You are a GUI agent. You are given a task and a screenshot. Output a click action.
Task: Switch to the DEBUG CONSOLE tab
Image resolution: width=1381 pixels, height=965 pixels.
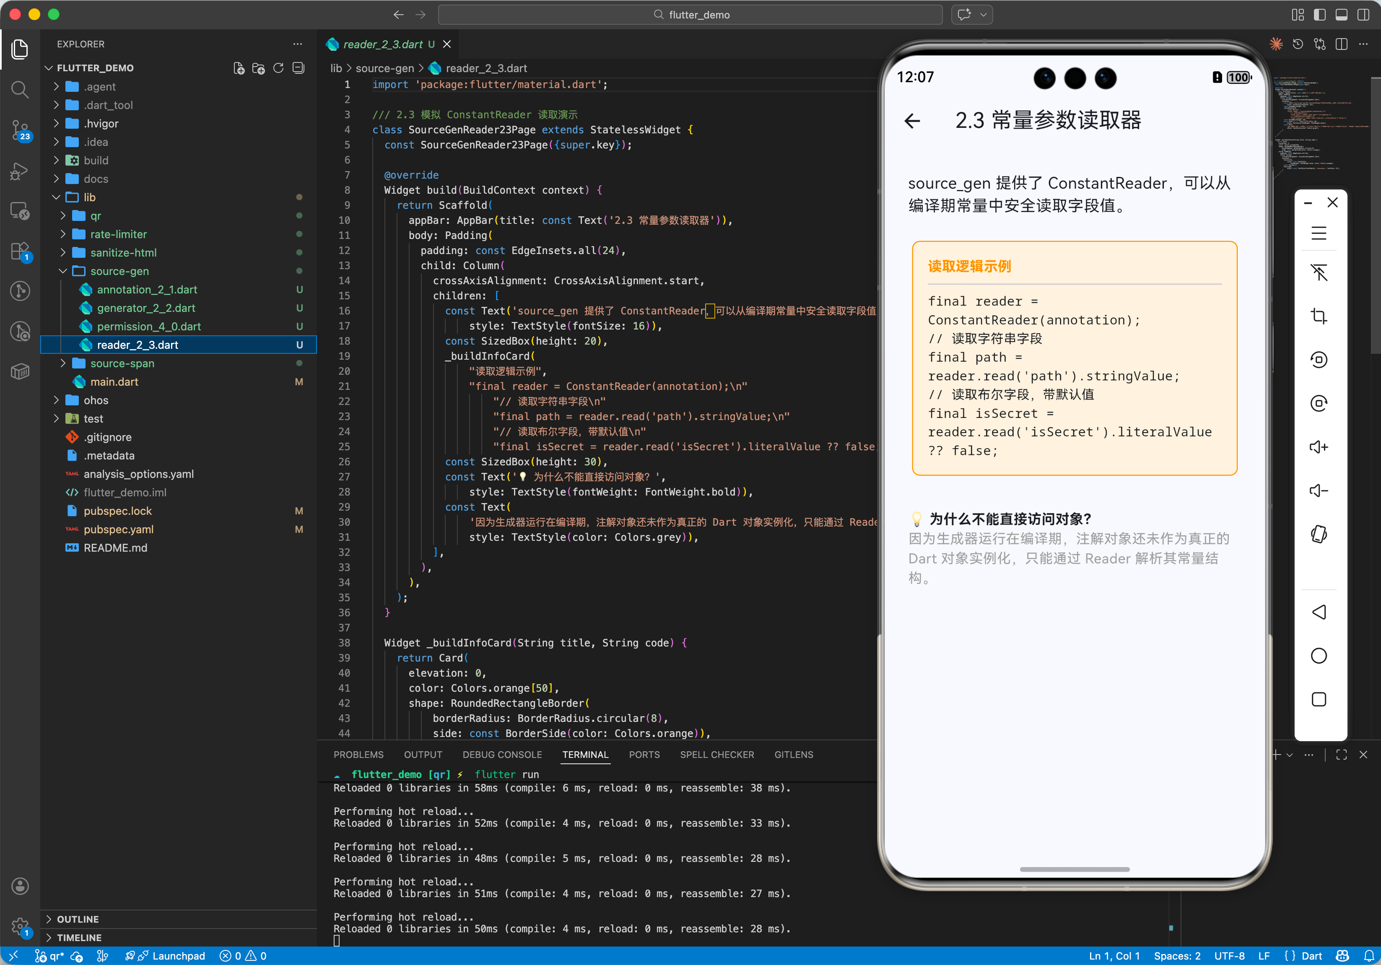tap(502, 755)
